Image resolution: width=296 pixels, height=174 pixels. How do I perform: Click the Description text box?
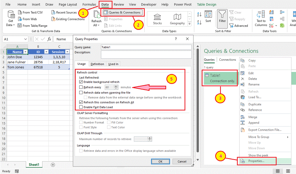[146, 55]
